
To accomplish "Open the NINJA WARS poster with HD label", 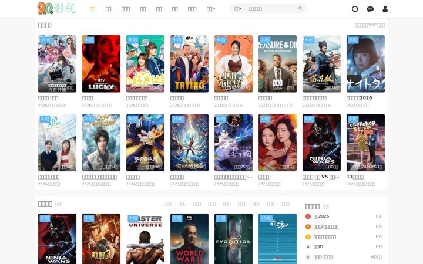I will coord(321,143).
